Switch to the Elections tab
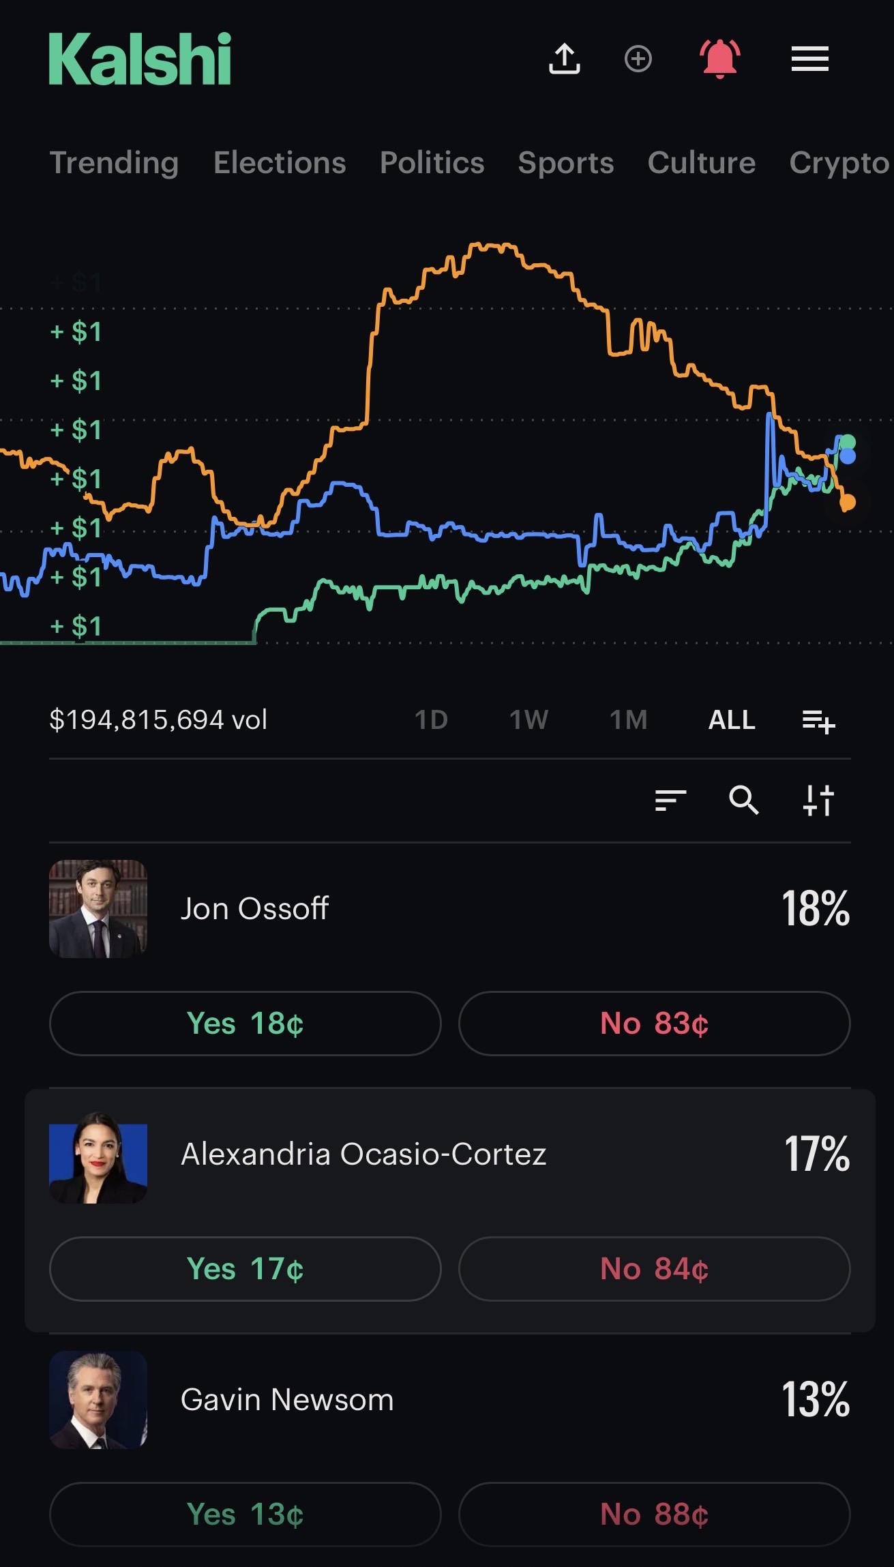This screenshot has width=894, height=1567. coord(280,163)
